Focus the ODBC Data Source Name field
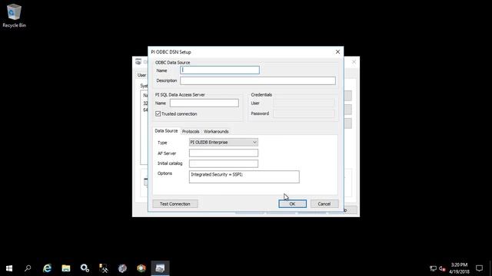 220,70
